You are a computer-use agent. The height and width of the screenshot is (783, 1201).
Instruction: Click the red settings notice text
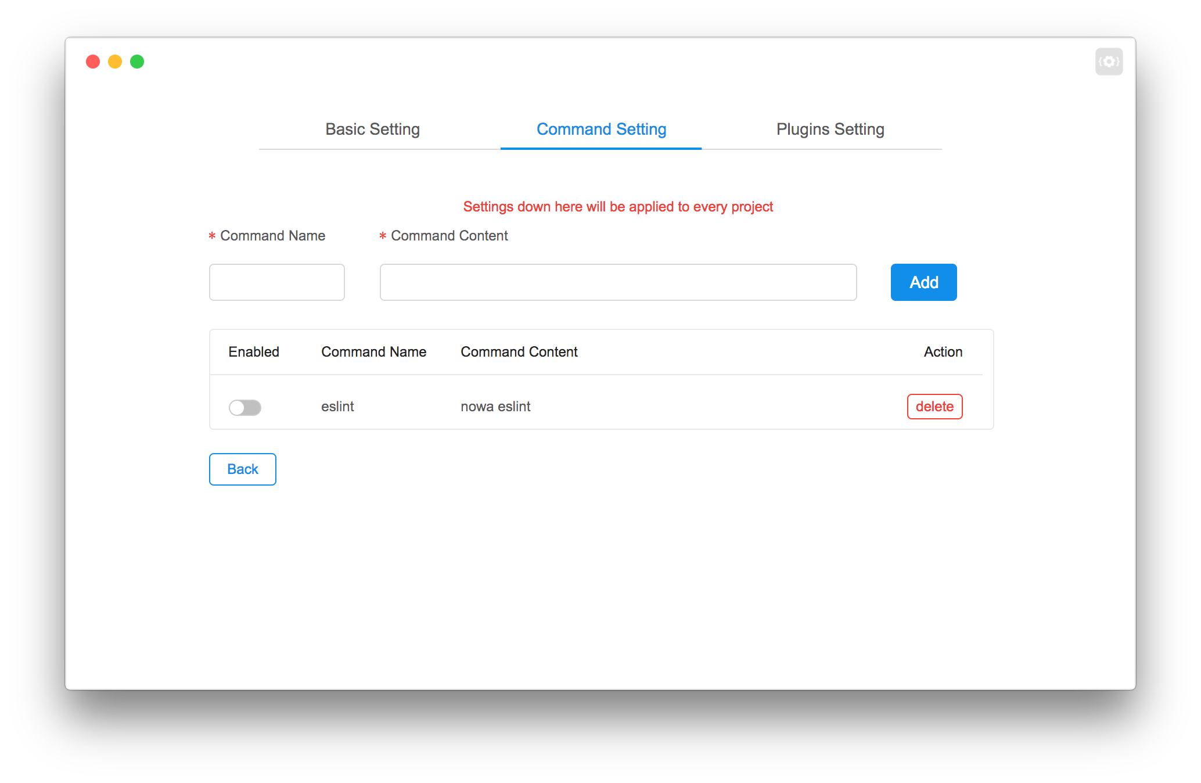pos(618,207)
